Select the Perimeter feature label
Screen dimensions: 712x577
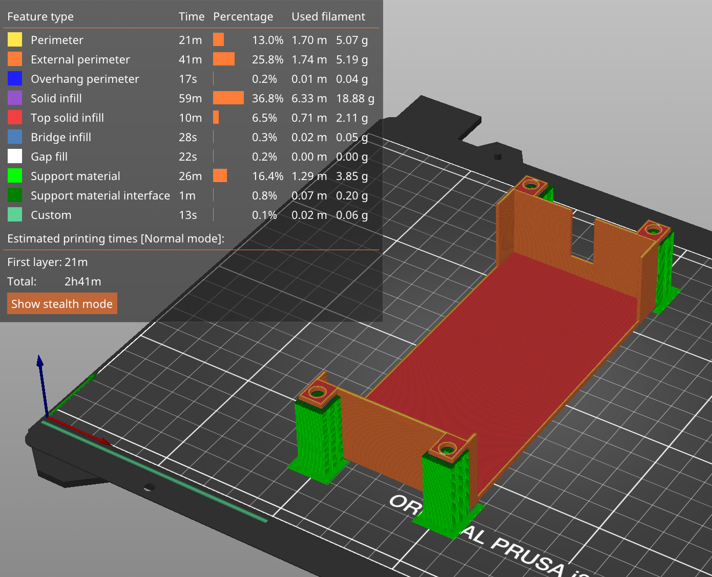point(57,40)
